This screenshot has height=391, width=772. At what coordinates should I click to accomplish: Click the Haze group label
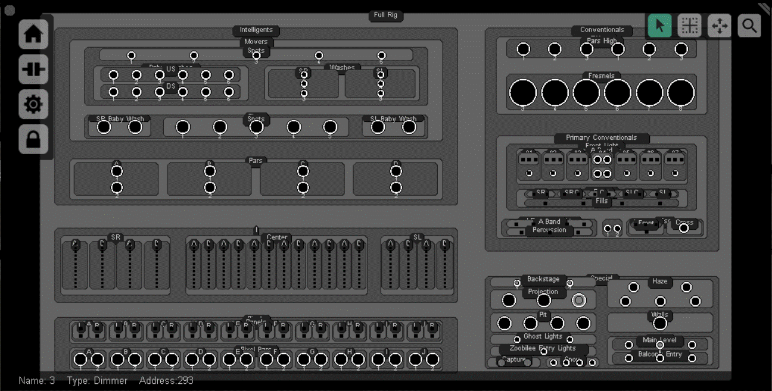[x=659, y=281]
